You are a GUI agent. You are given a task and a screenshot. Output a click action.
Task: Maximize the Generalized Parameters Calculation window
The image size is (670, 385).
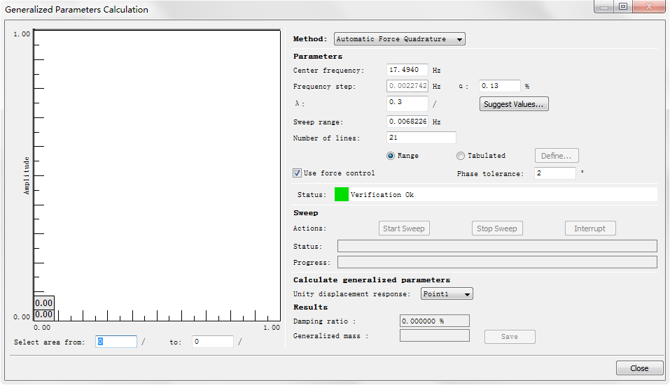pos(623,6)
